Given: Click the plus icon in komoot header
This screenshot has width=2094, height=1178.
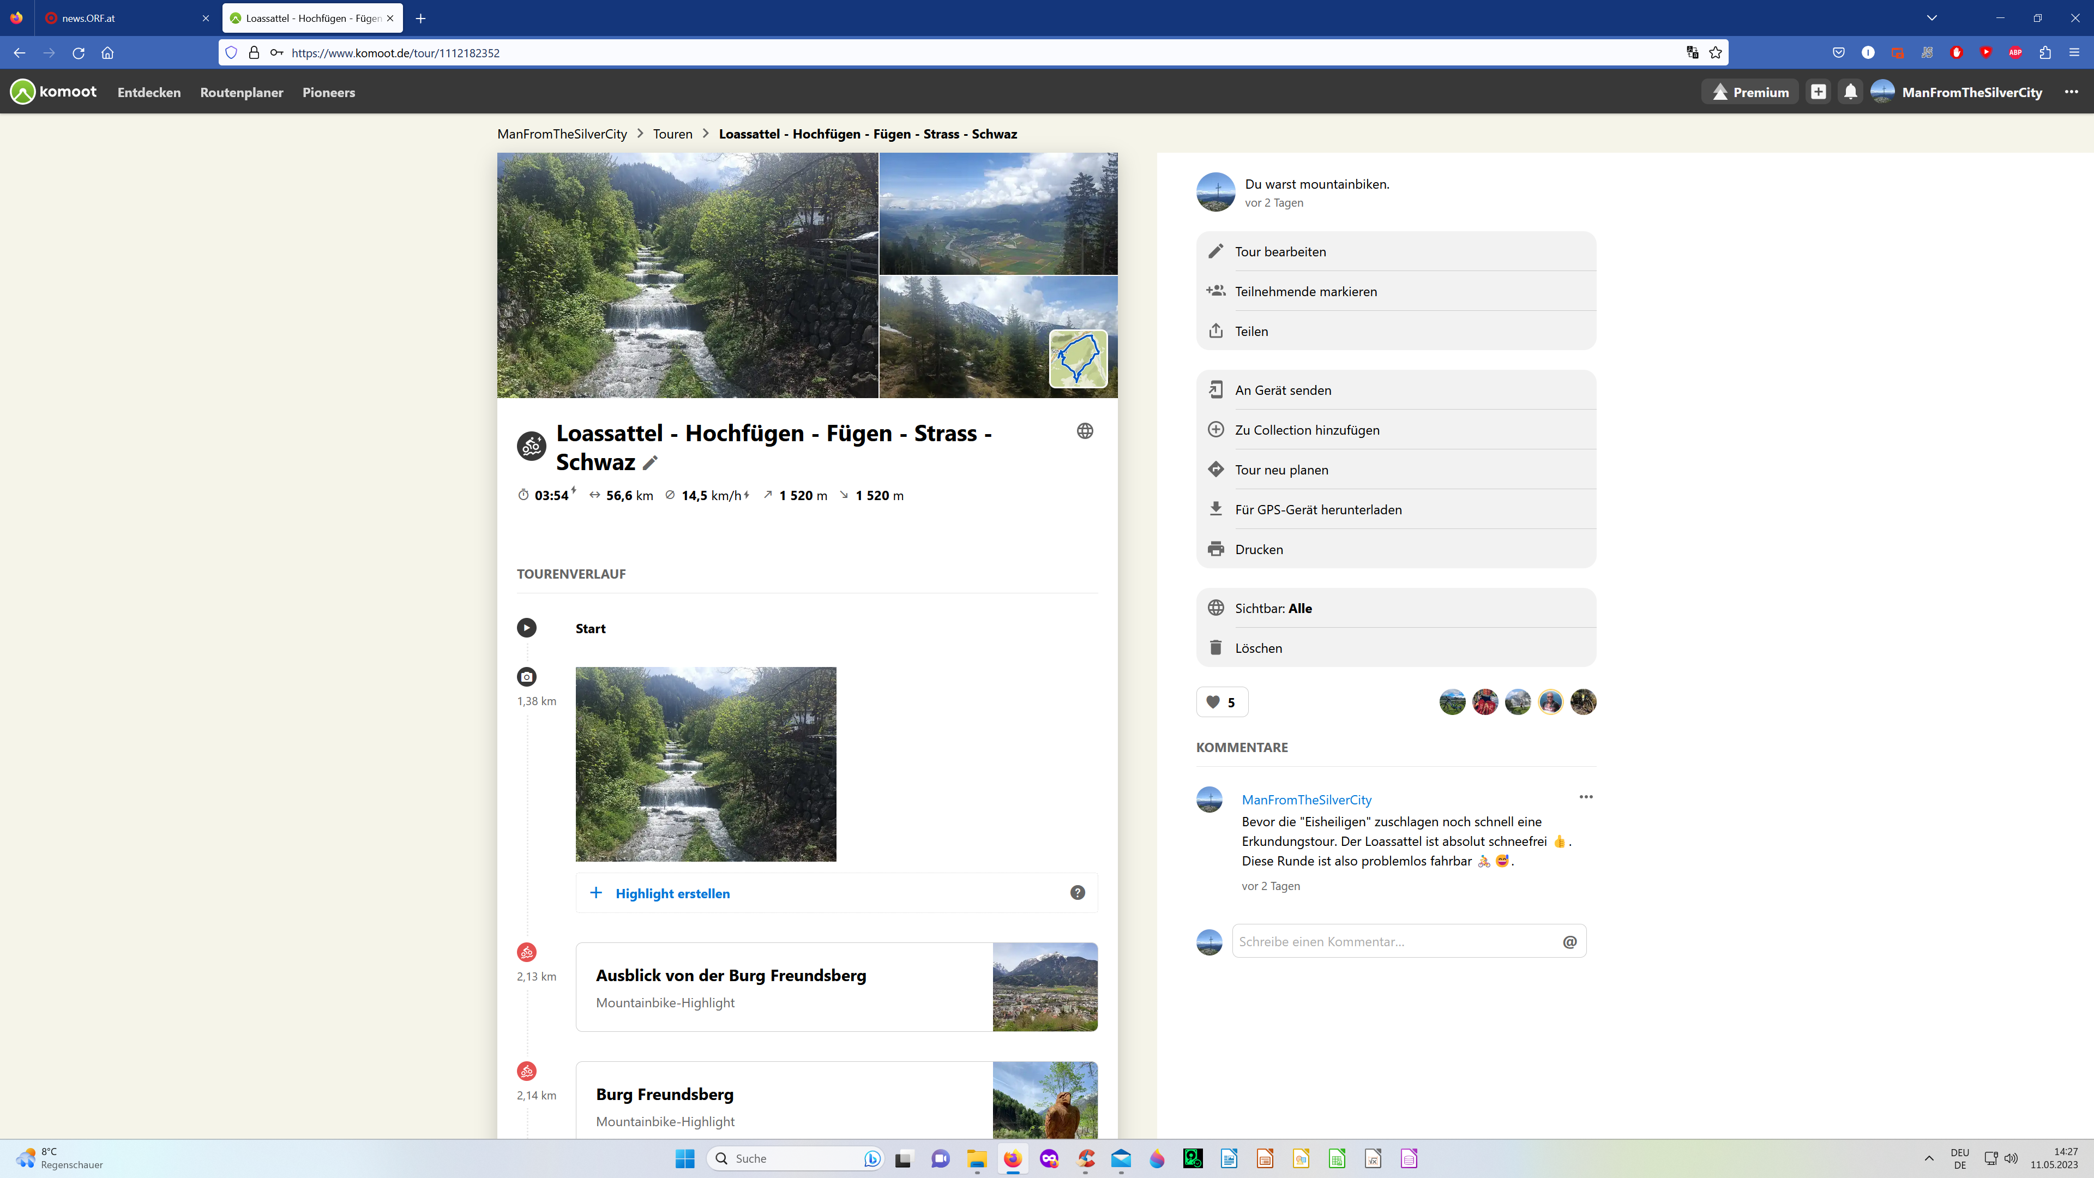Looking at the screenshot, I should coord(1819,92).
